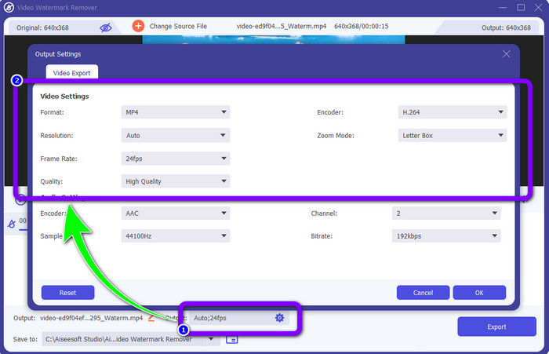
Task: Click the Export button
Action: [x=496, y=327]
